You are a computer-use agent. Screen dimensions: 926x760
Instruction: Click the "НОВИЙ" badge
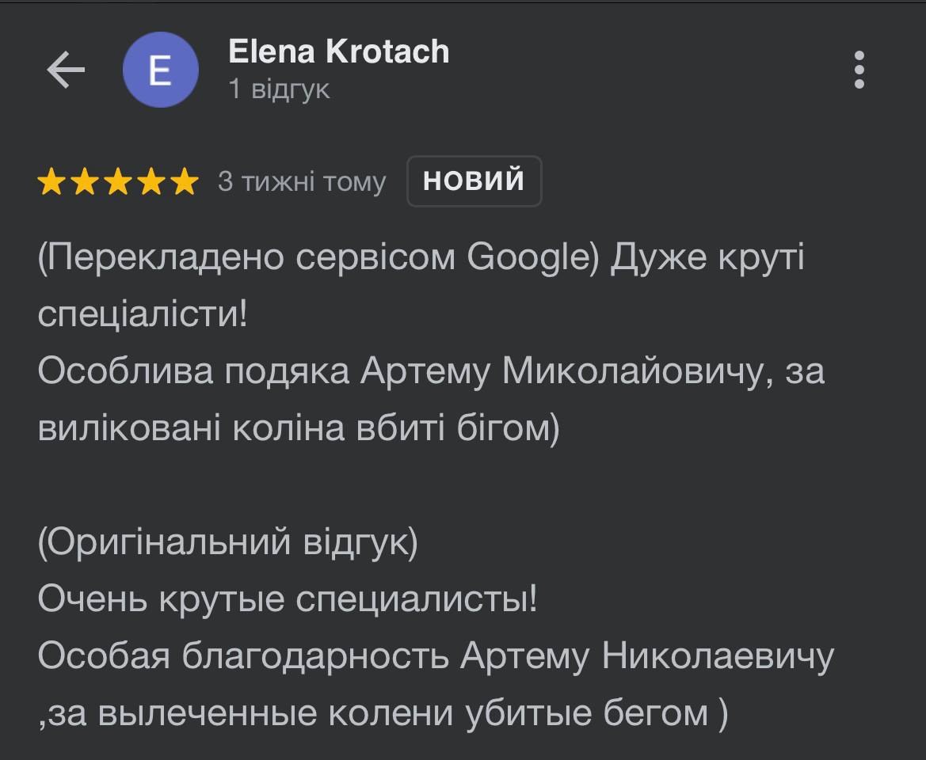(474, 181)
